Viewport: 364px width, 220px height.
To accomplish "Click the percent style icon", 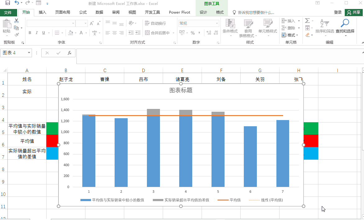I will click(x=193, y=33).
